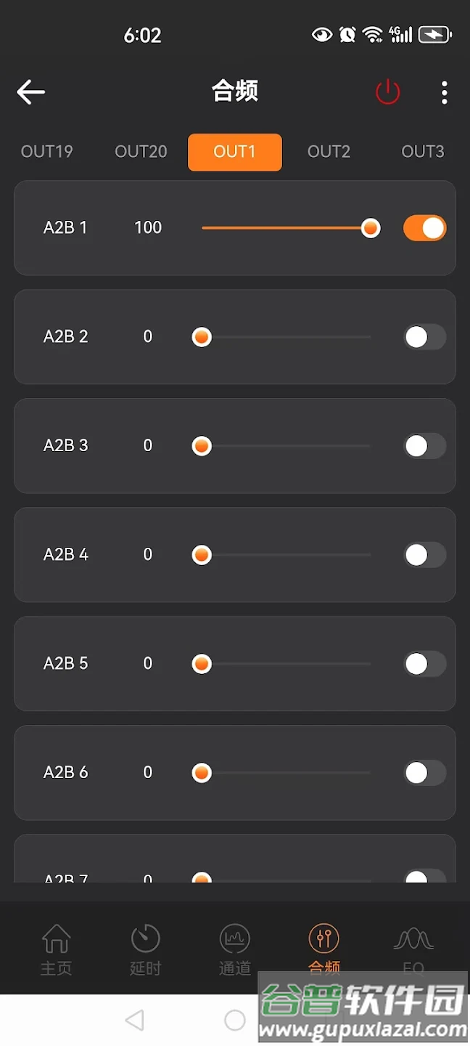470x1046 pixels.
Task: Select the crossover (合频) mixer icon
Action: [x=323, y=940]
